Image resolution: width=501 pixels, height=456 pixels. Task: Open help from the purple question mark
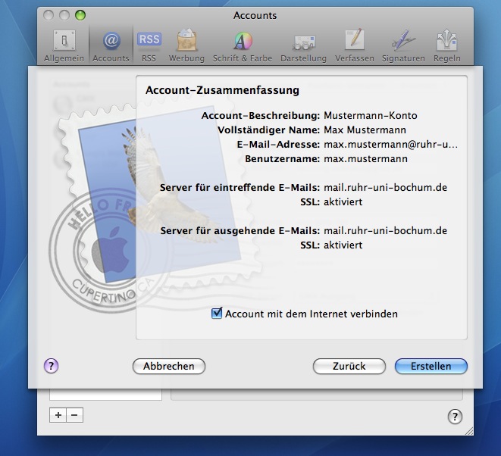coord(51,366)
